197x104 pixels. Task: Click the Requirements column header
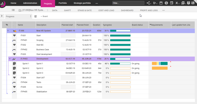(x=160, y=25)
